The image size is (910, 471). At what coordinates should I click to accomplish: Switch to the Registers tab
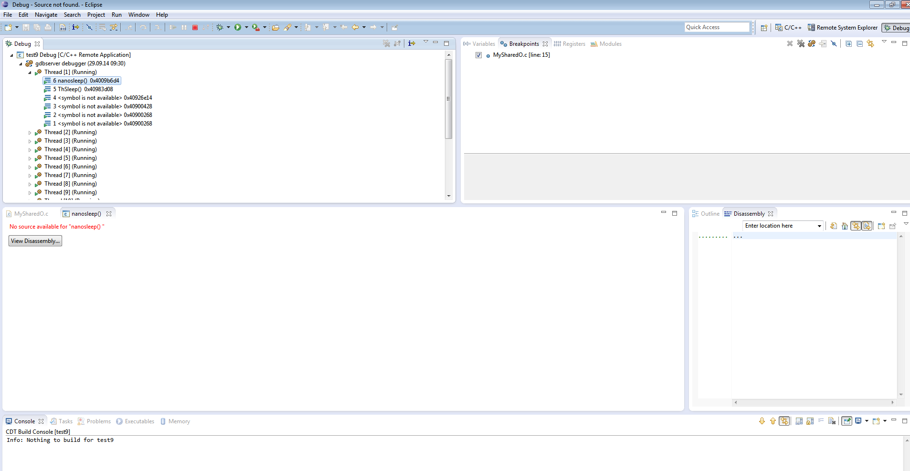pos(570,44)
